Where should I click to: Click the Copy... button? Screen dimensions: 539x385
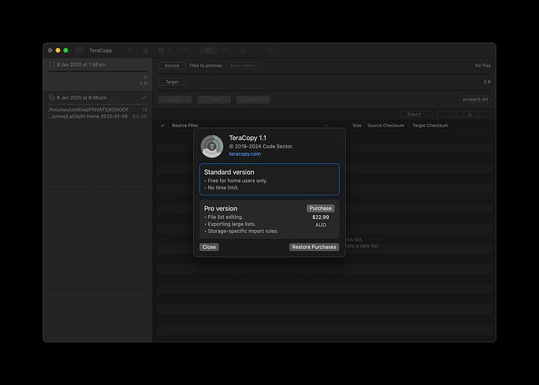pyautogui.click(x=175, y=100)
